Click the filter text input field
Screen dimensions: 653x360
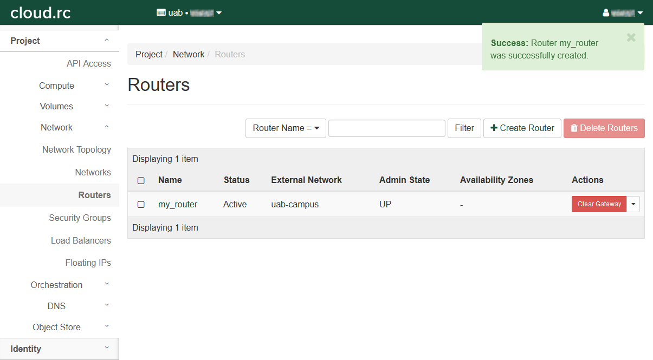(x=386, y=128)
